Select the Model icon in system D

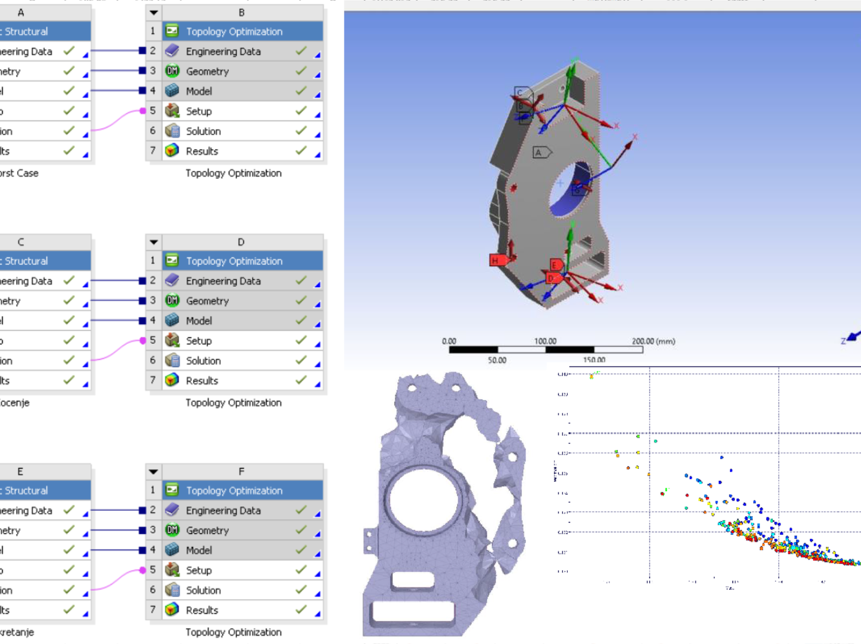(172, 321)
